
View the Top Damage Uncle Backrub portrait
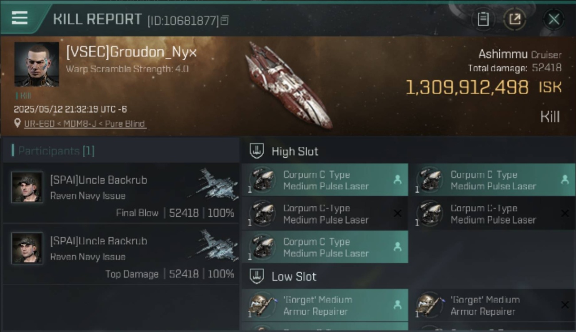[27, 248]
